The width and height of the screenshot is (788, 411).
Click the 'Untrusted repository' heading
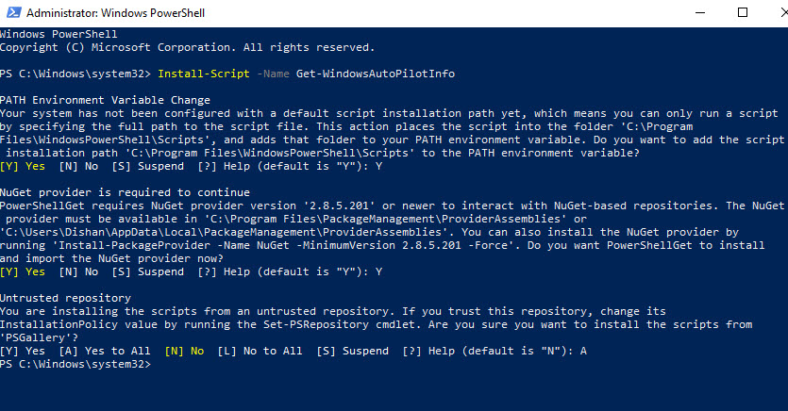(65, 298)
